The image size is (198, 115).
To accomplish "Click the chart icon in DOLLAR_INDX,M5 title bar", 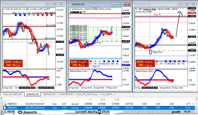I will tap(4, 4).
